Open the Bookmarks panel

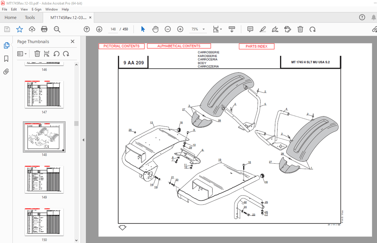point(6,59)
